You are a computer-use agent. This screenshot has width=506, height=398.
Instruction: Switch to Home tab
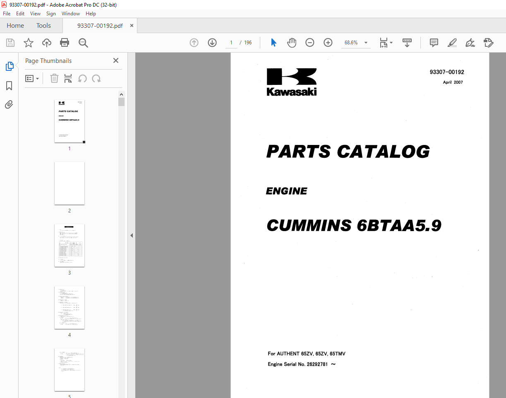click(x=15, y=26)
